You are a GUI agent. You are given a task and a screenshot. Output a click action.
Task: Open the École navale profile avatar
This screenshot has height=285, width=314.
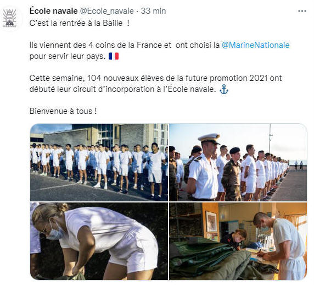tap(9, 18)
